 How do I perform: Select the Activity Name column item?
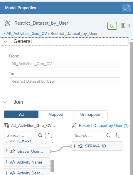tap(27, 162)
